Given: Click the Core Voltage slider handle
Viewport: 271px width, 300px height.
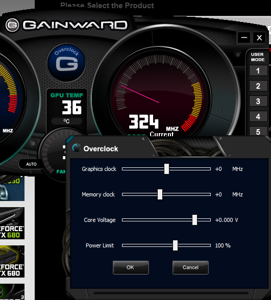Looking at the screenshot, I should 194,220.
